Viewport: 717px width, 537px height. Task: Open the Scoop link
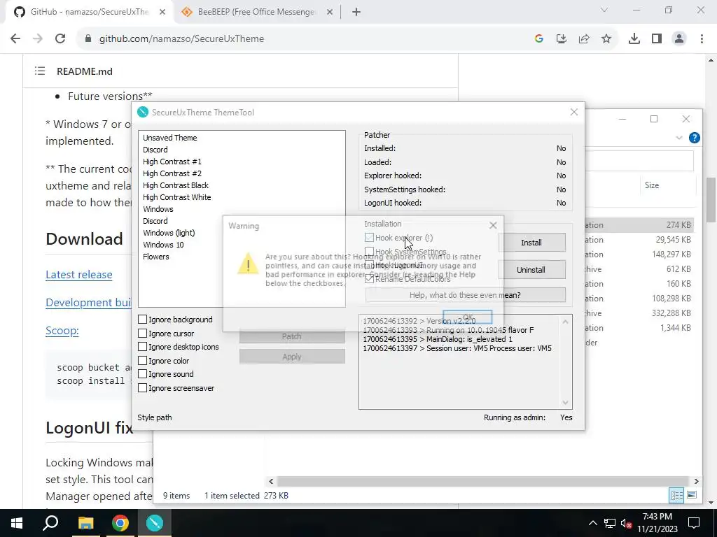[x=62, y=331]
